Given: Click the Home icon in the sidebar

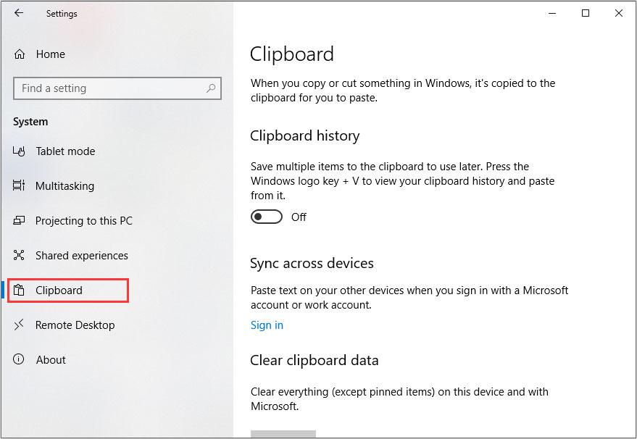Looking at the screenshot, I should click(x=18, y=54).
